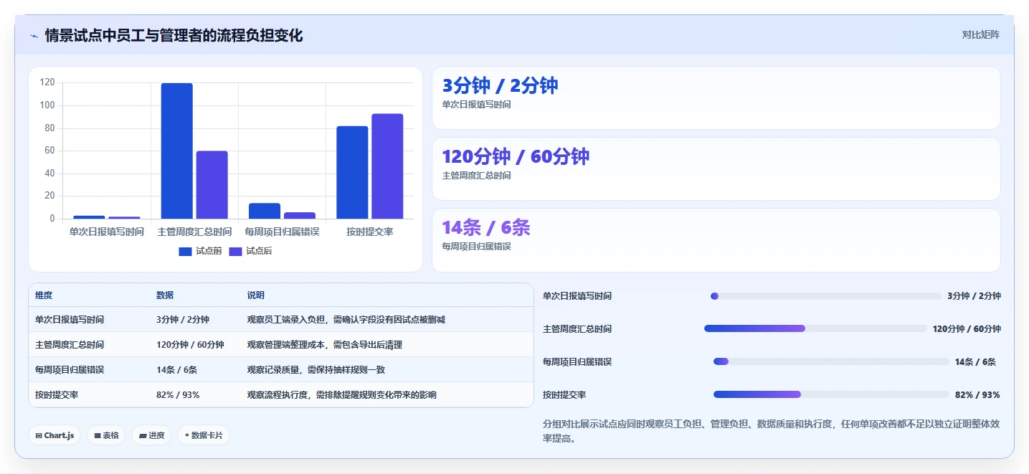
Task: Click the 数据卡片 tag chip
Action: click(x=204, y=435)
